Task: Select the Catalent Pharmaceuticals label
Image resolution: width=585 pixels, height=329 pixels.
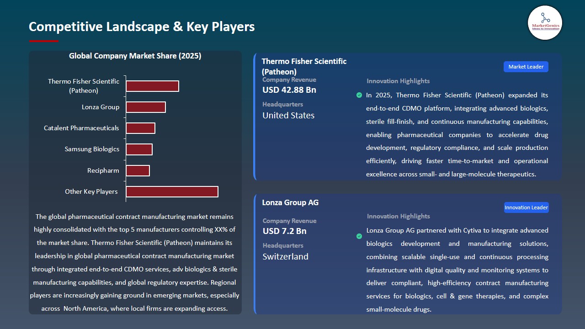Action: tap(81, 128)
